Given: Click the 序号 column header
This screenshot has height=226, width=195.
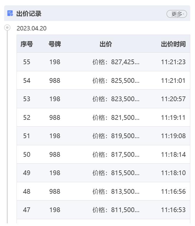Looking at the screenshot, I should pos(27,44).
